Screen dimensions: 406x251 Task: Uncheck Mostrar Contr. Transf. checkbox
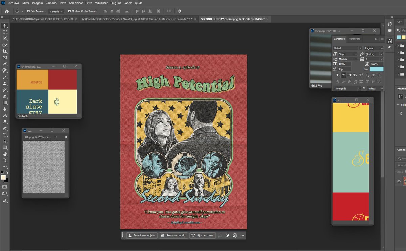[x=70, y=11]
